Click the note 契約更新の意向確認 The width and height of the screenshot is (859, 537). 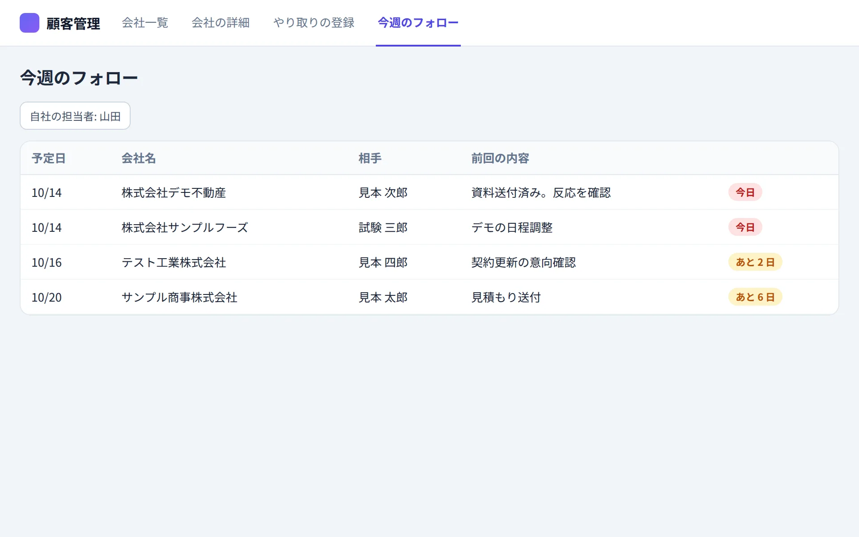pyautogui.click(x=523, y=262)
